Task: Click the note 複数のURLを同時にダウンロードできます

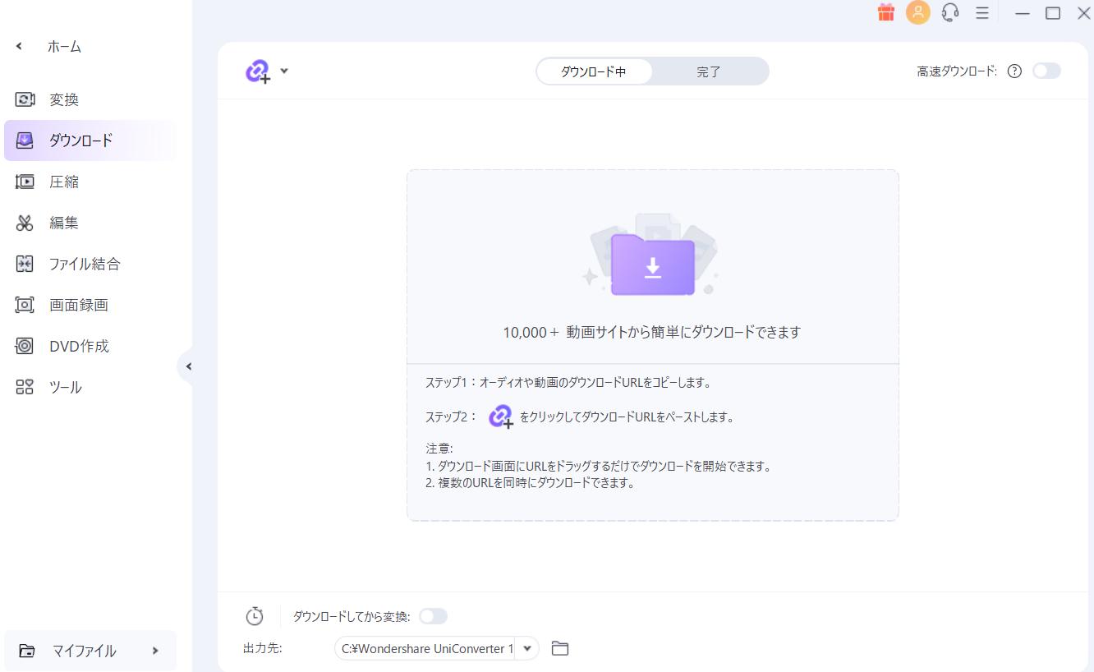Action: (530, 483)
